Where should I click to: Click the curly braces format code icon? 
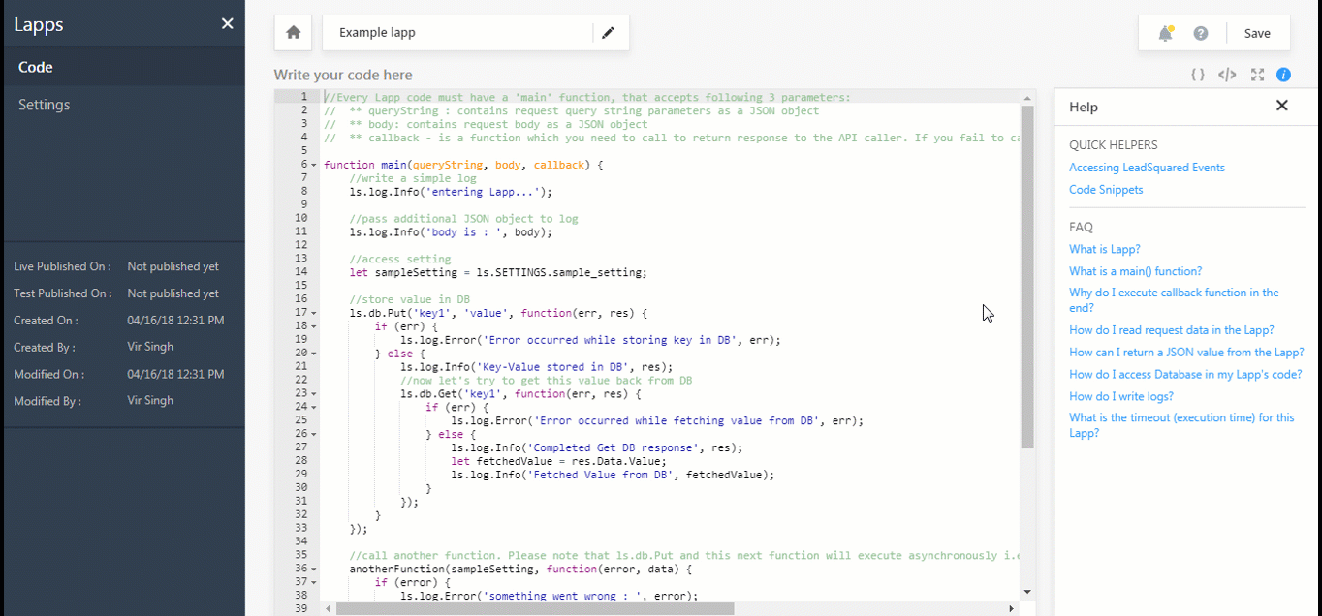1197,74
